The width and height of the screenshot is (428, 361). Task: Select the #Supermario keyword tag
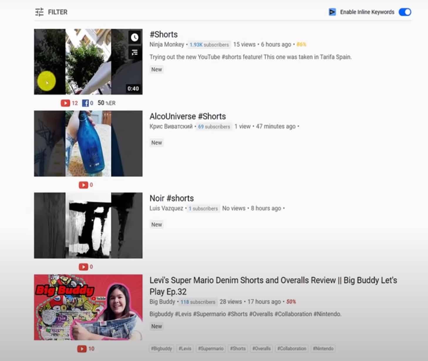click(x=210, y=349)
